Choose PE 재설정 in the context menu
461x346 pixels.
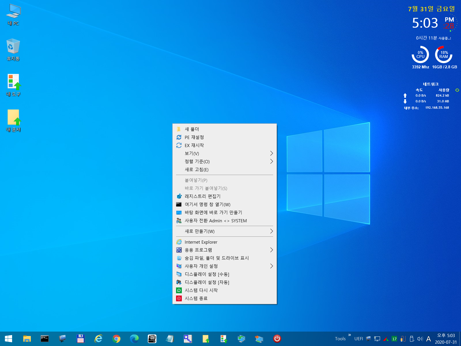pos(224,137)
